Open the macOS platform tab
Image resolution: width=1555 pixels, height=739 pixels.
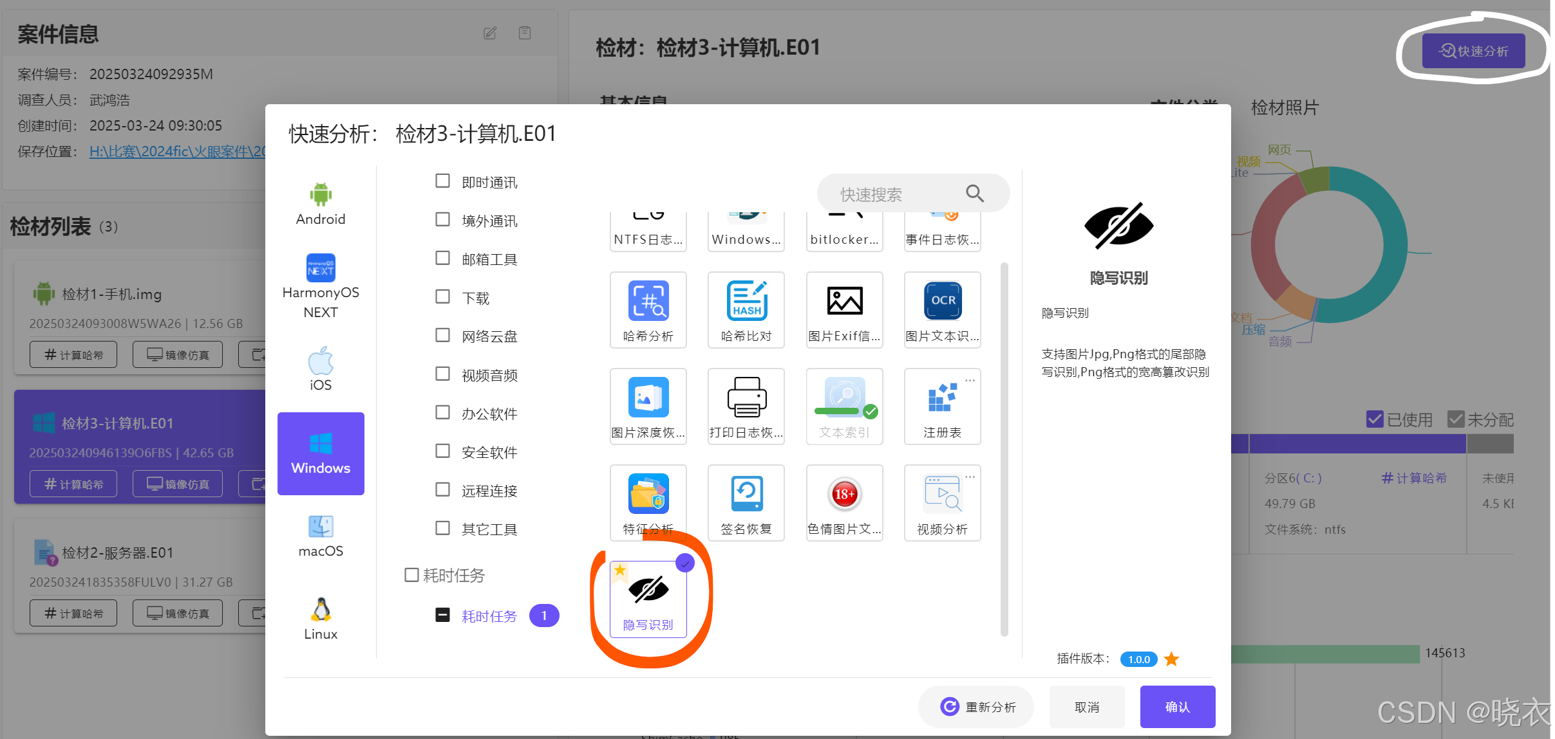coord(321,536)
